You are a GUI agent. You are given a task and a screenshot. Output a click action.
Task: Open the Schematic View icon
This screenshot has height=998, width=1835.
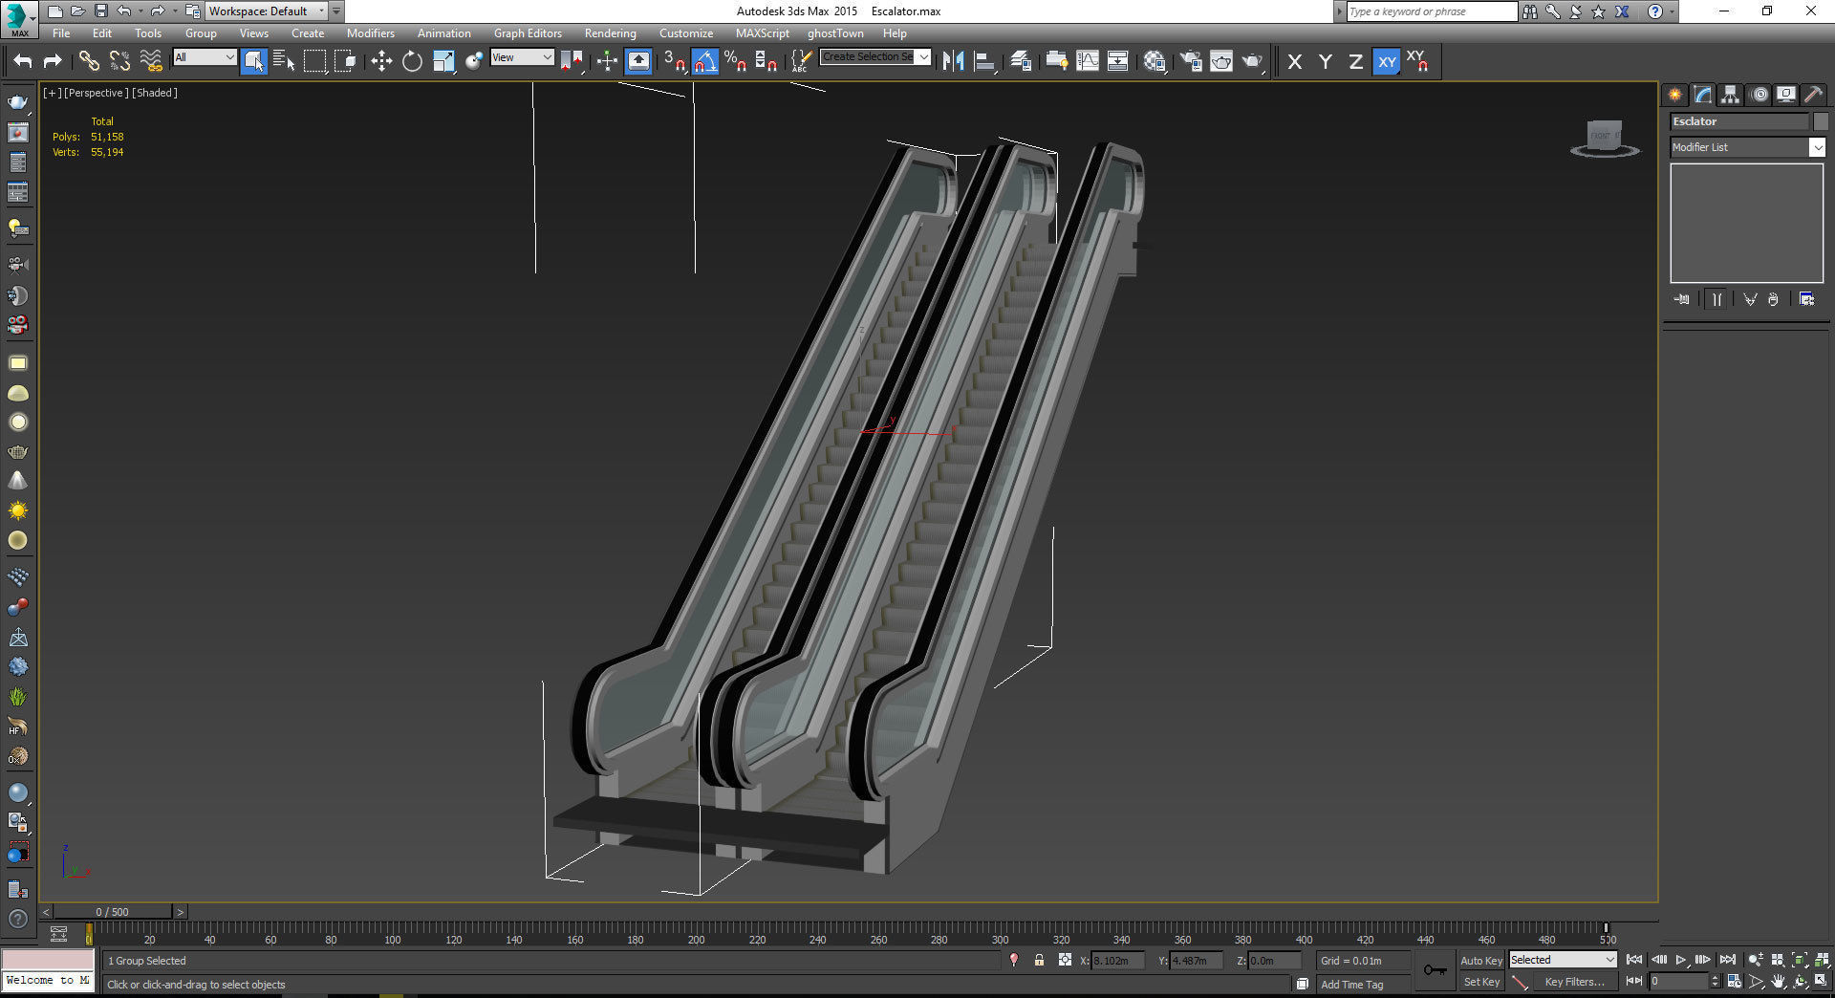(x=1117, y=61)
